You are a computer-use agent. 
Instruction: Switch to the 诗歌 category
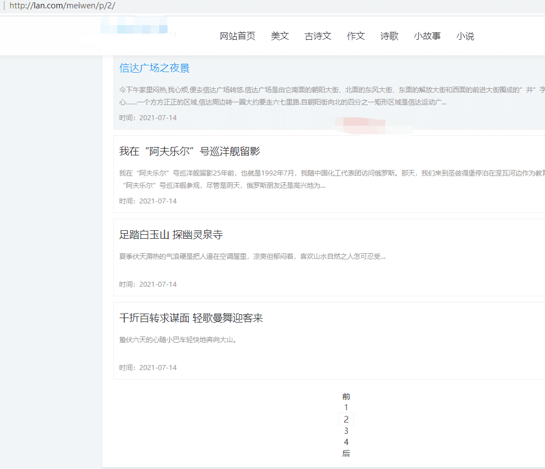pyautogui.click(x=389, y=36)
